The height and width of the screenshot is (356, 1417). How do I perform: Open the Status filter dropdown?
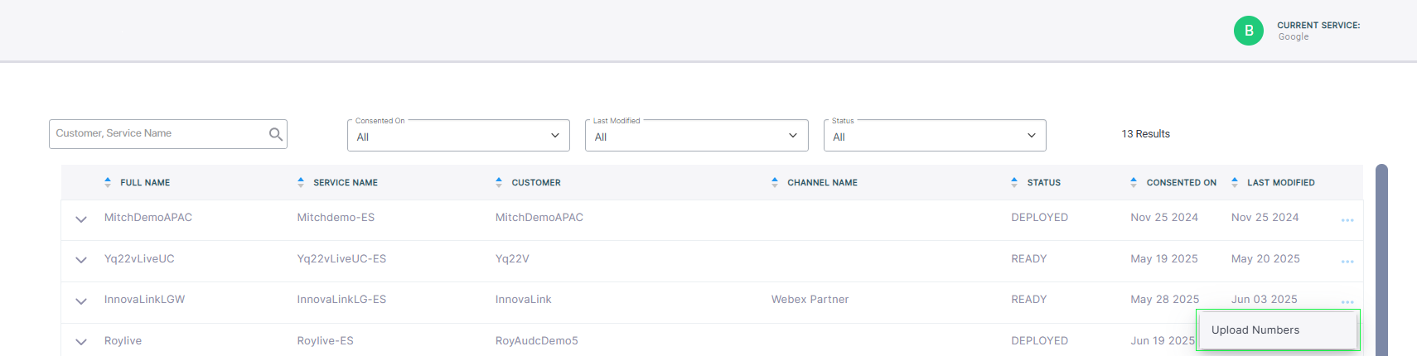click(x=934, y=136)
